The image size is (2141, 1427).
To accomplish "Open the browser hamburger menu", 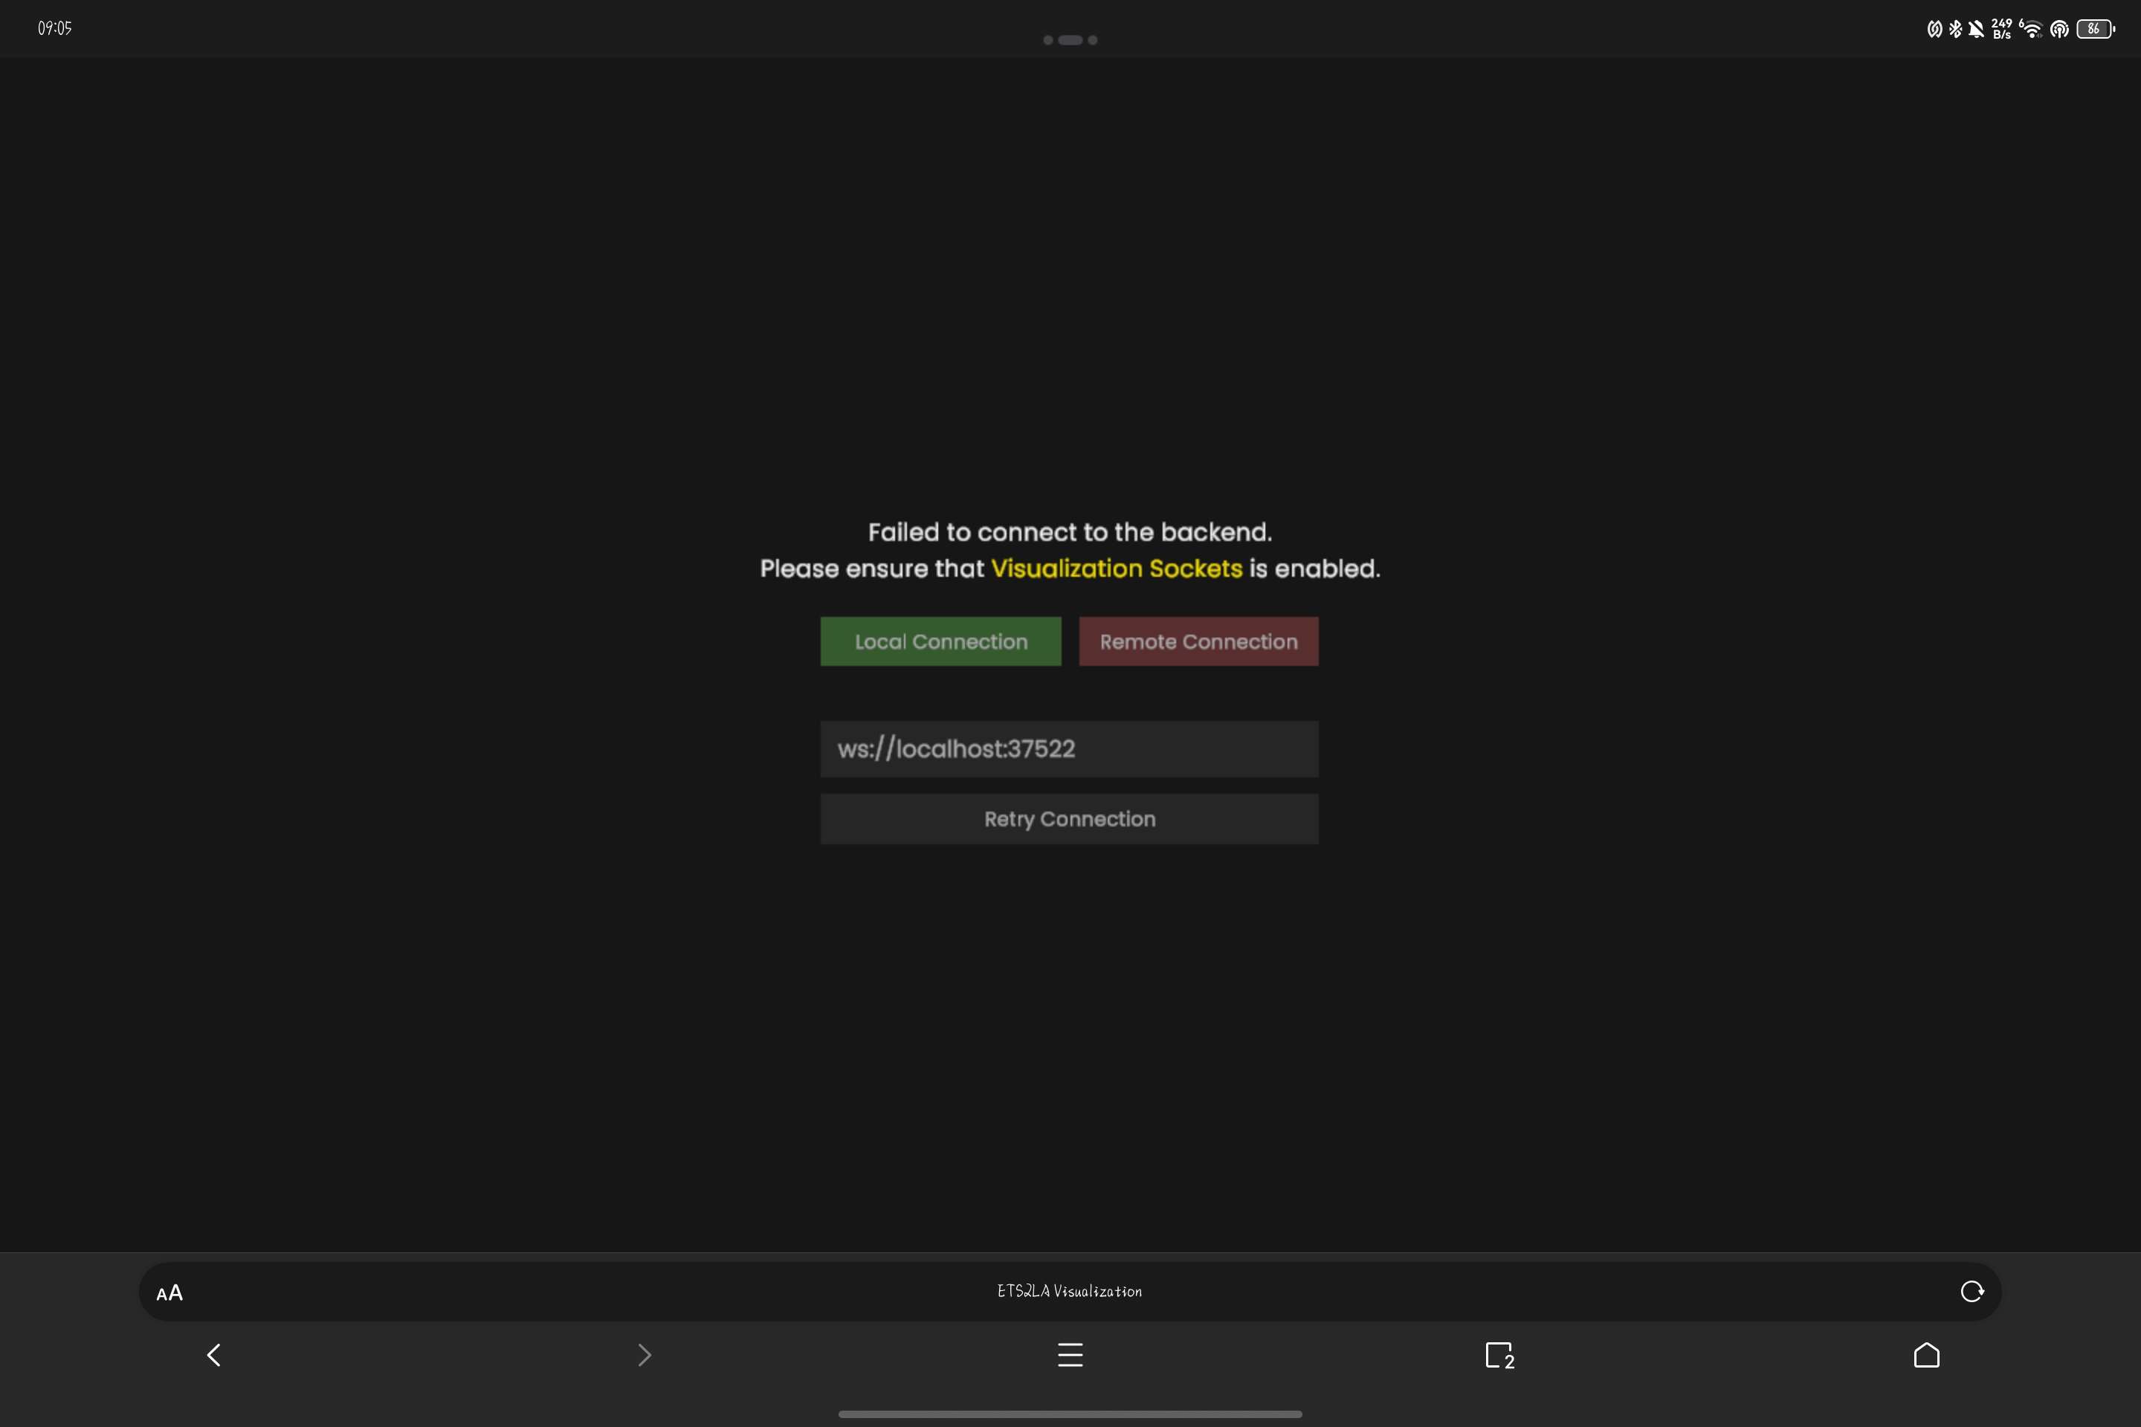I will click(1070, 1355).
